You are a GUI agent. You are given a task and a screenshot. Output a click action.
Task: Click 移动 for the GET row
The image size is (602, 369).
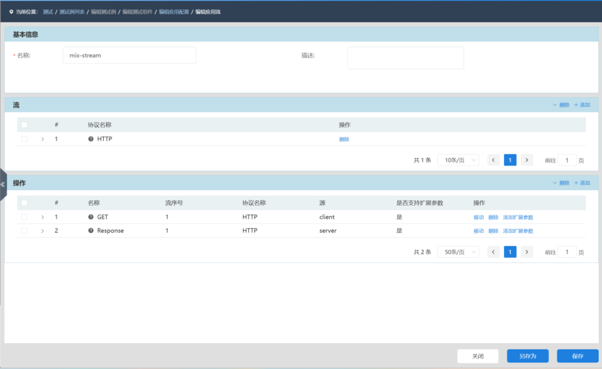tap(478, 217)
